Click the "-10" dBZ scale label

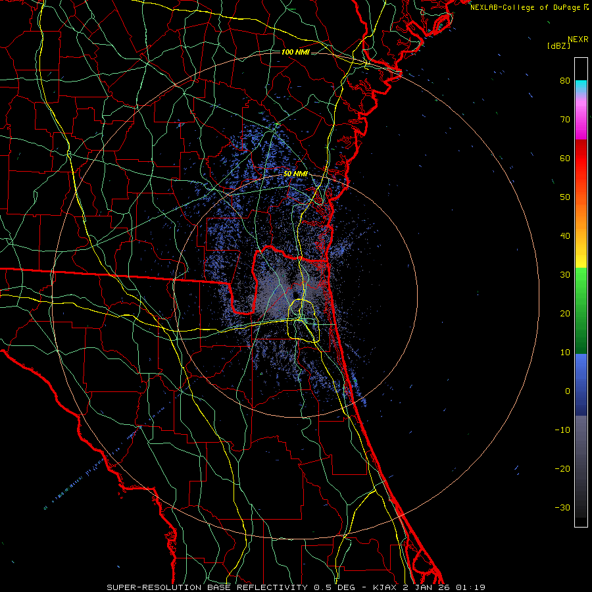tap(562, 430)
